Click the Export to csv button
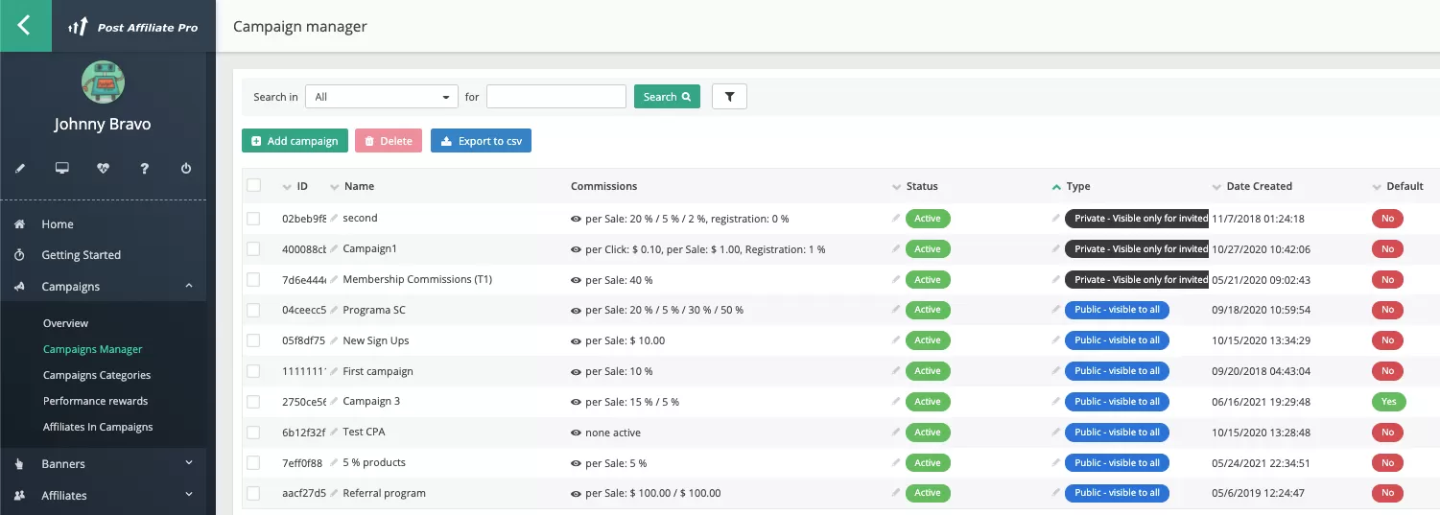Image resolution: width=1440 pixels, height=515 pixels. point(481,141)
